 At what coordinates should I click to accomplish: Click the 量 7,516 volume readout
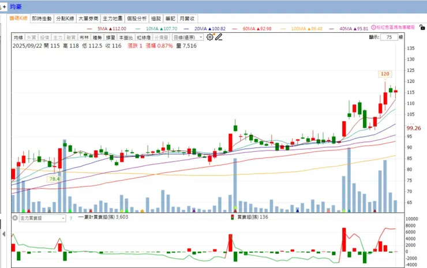186,46
